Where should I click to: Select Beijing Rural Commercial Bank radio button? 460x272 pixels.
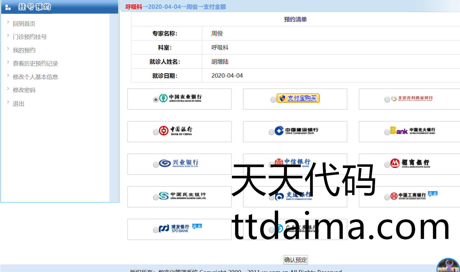[387, 100]
